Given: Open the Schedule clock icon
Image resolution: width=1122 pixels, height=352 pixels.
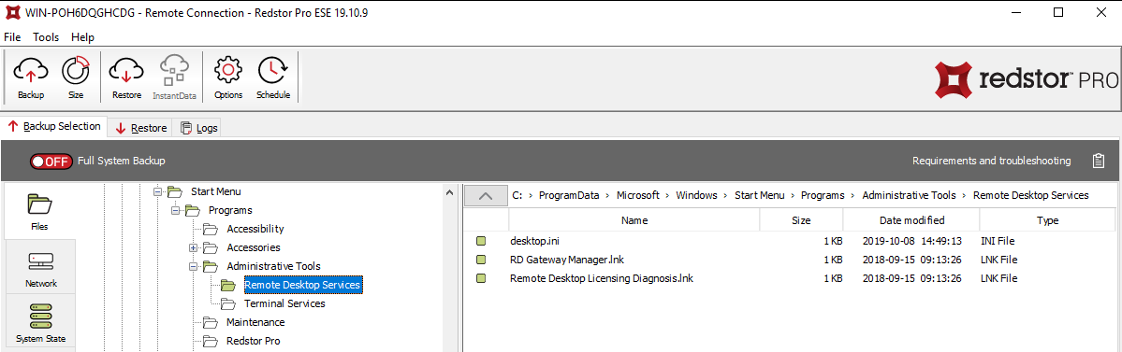Looking at the screenshot, I should pos(272,77).
